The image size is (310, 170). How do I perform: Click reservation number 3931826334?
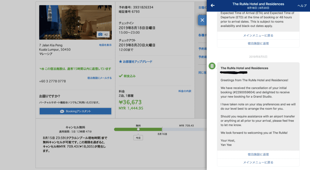coord(143,7)
